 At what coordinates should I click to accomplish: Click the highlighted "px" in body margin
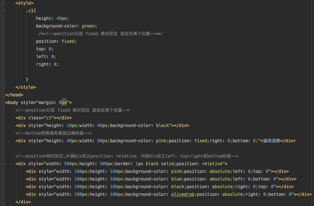(x=64, y=103)
